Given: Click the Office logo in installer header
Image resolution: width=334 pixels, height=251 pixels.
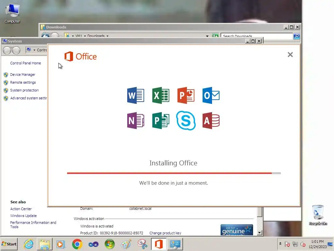Looking at the screenshot, I should coord(81,56).
